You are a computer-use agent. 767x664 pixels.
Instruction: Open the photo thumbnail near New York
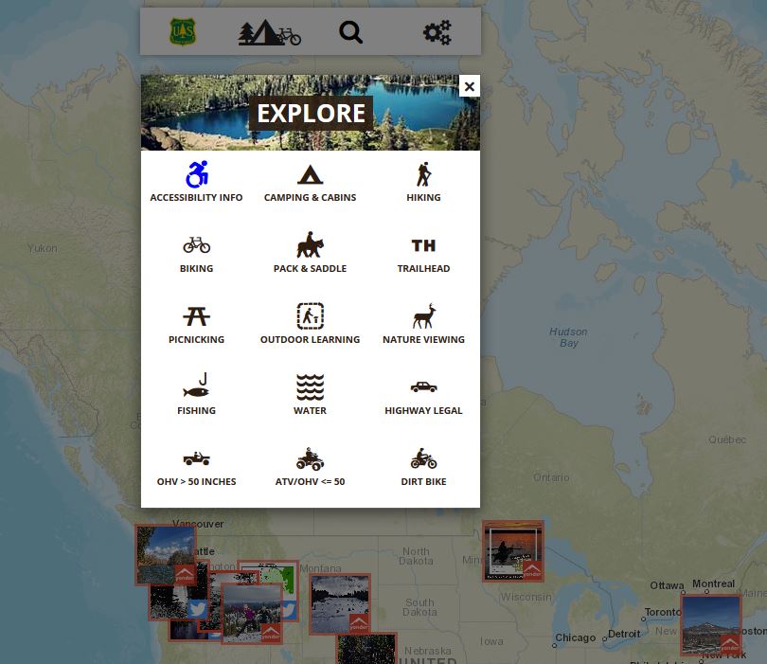pyautogui.click(x=709, y=623)
